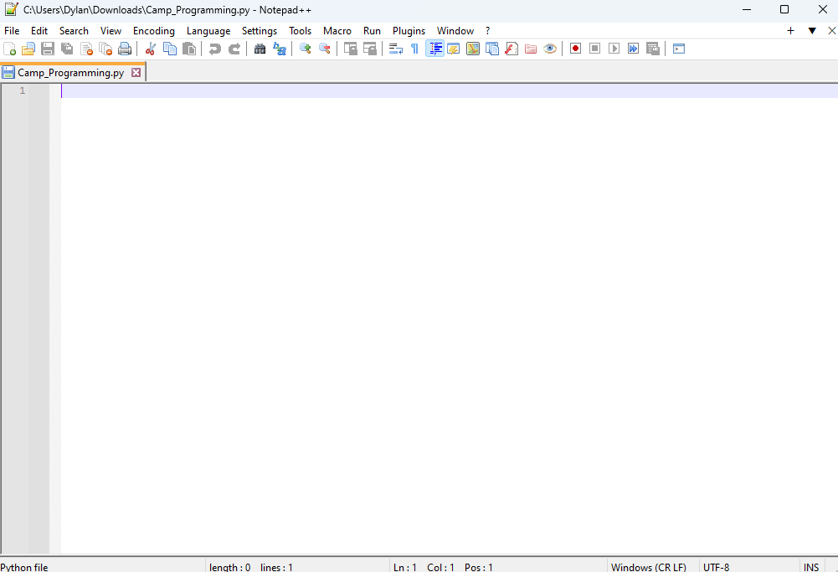Viewport: 838px width, 572px height.
Task: Open Find with the binoculars icon
Action: tap(260, 49)
